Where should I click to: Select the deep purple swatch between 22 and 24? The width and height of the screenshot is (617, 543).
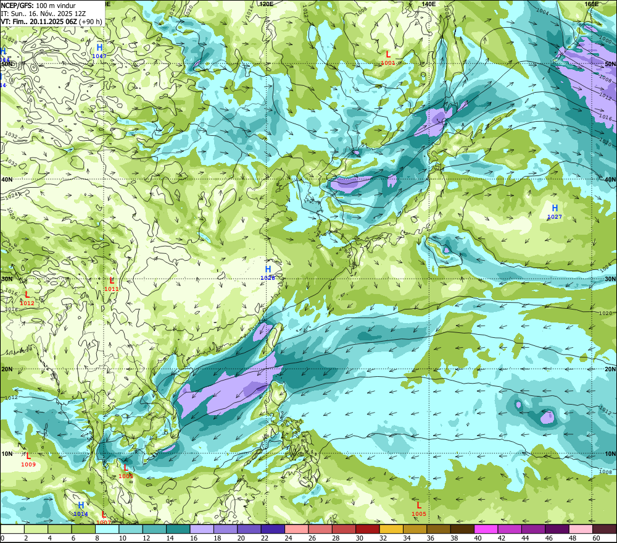273,529
